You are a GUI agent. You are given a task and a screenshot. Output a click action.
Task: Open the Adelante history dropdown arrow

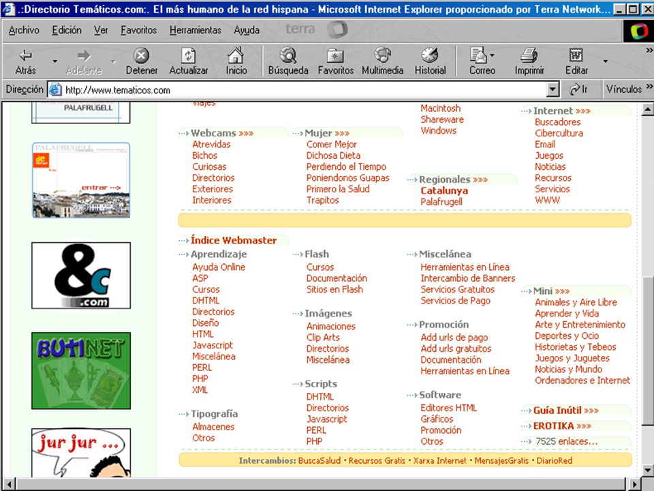point(113,61)
